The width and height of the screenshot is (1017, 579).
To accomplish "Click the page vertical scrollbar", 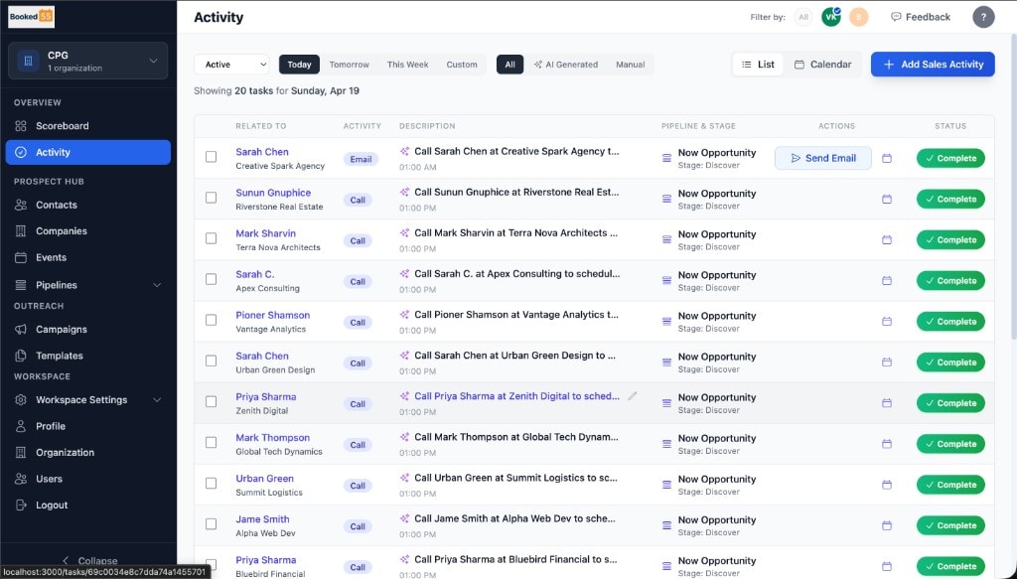I will [x=1013, y=188].
